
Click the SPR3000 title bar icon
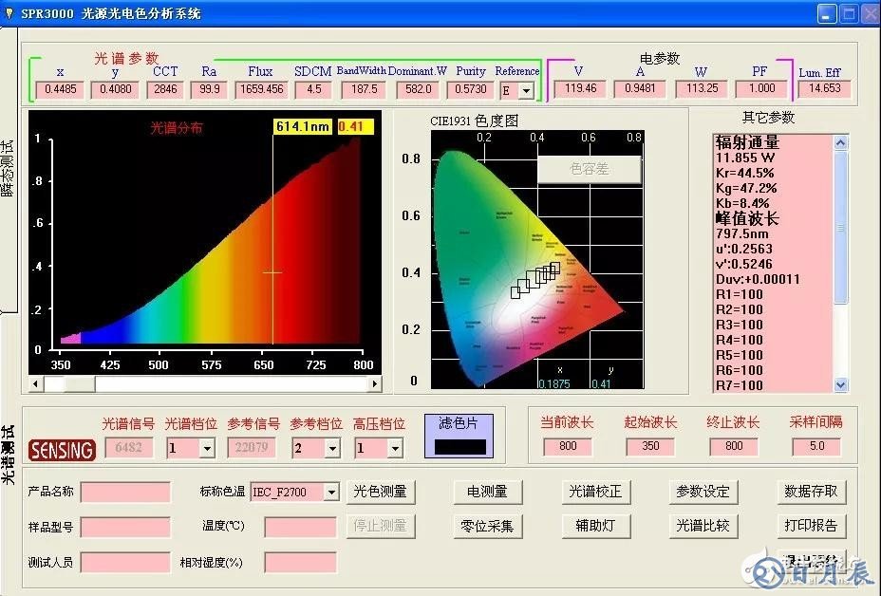(9, 12)
